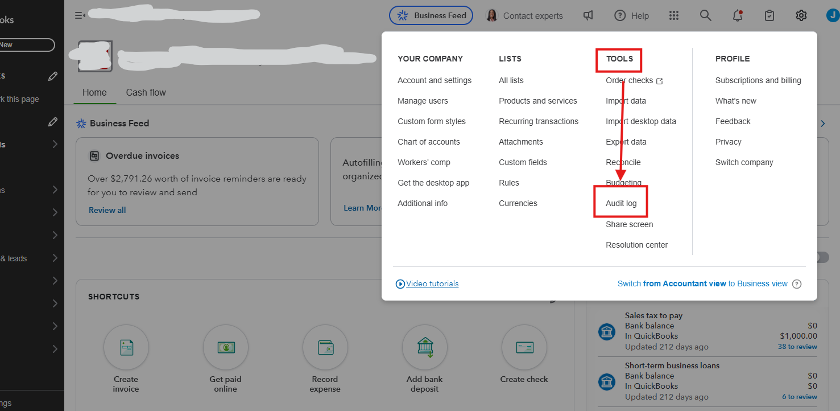This screenshot has height=411, width=840.
Task: Open Attachments list
Action: click(521, 142)
